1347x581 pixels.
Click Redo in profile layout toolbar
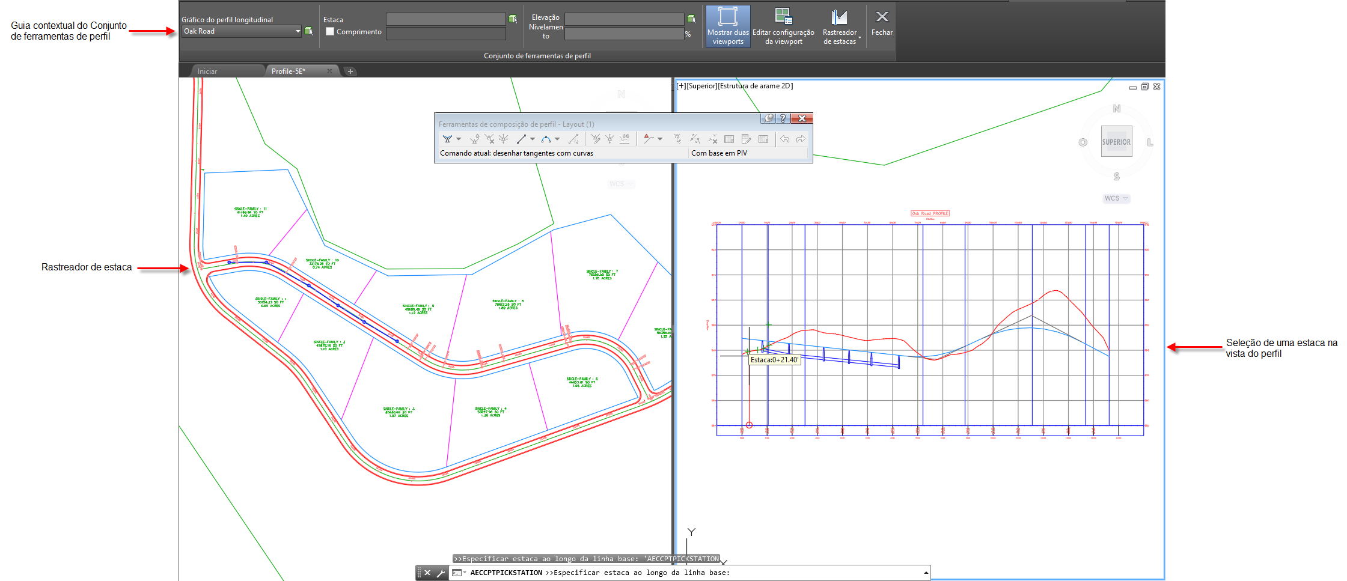pyautogui.click(x=801, y=139)
